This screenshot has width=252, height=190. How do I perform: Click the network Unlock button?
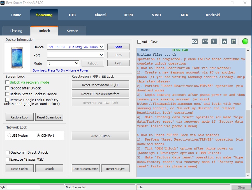point(49,168)
